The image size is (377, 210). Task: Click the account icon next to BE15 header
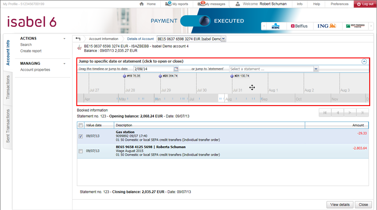[x=79, y=48]
